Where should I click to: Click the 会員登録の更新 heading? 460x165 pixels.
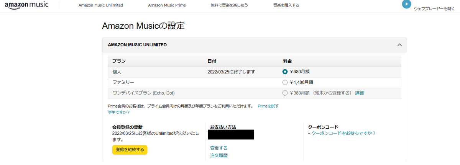[x=128, y=127]
